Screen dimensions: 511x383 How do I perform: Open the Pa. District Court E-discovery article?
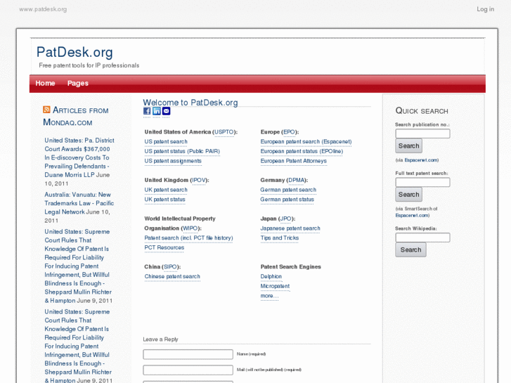[79, 157]
